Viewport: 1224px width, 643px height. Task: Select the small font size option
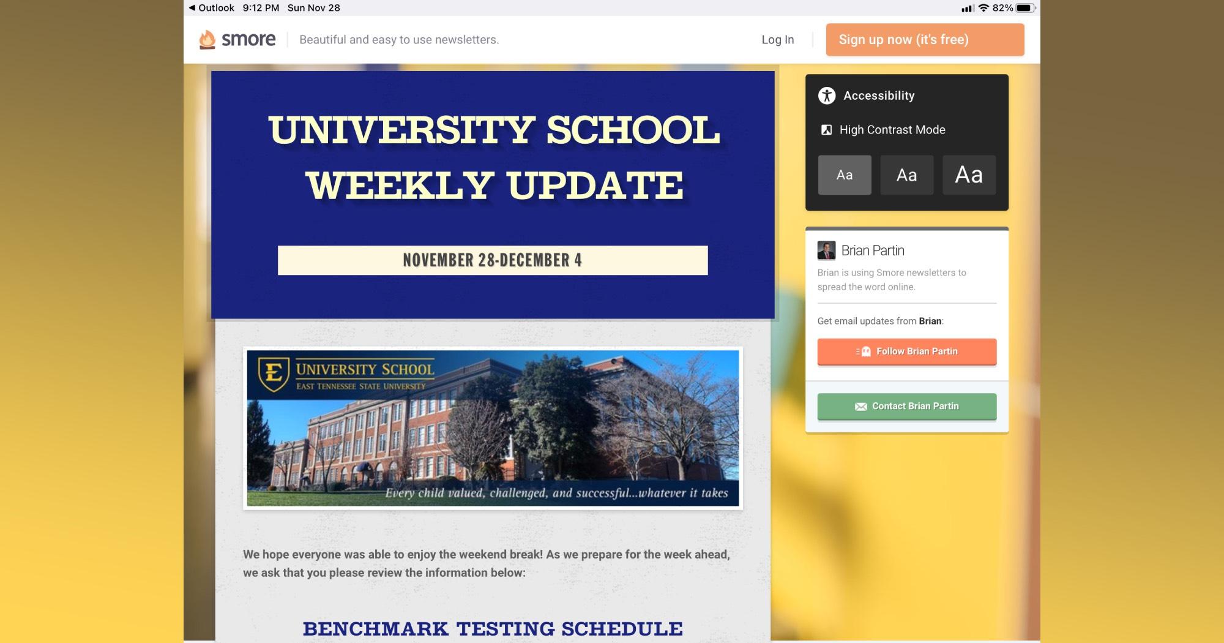pyautogui.click(x=845, y=175)
